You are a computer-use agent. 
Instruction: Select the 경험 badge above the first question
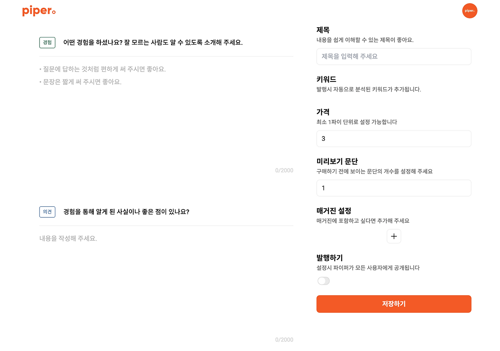tap(47, 43)
